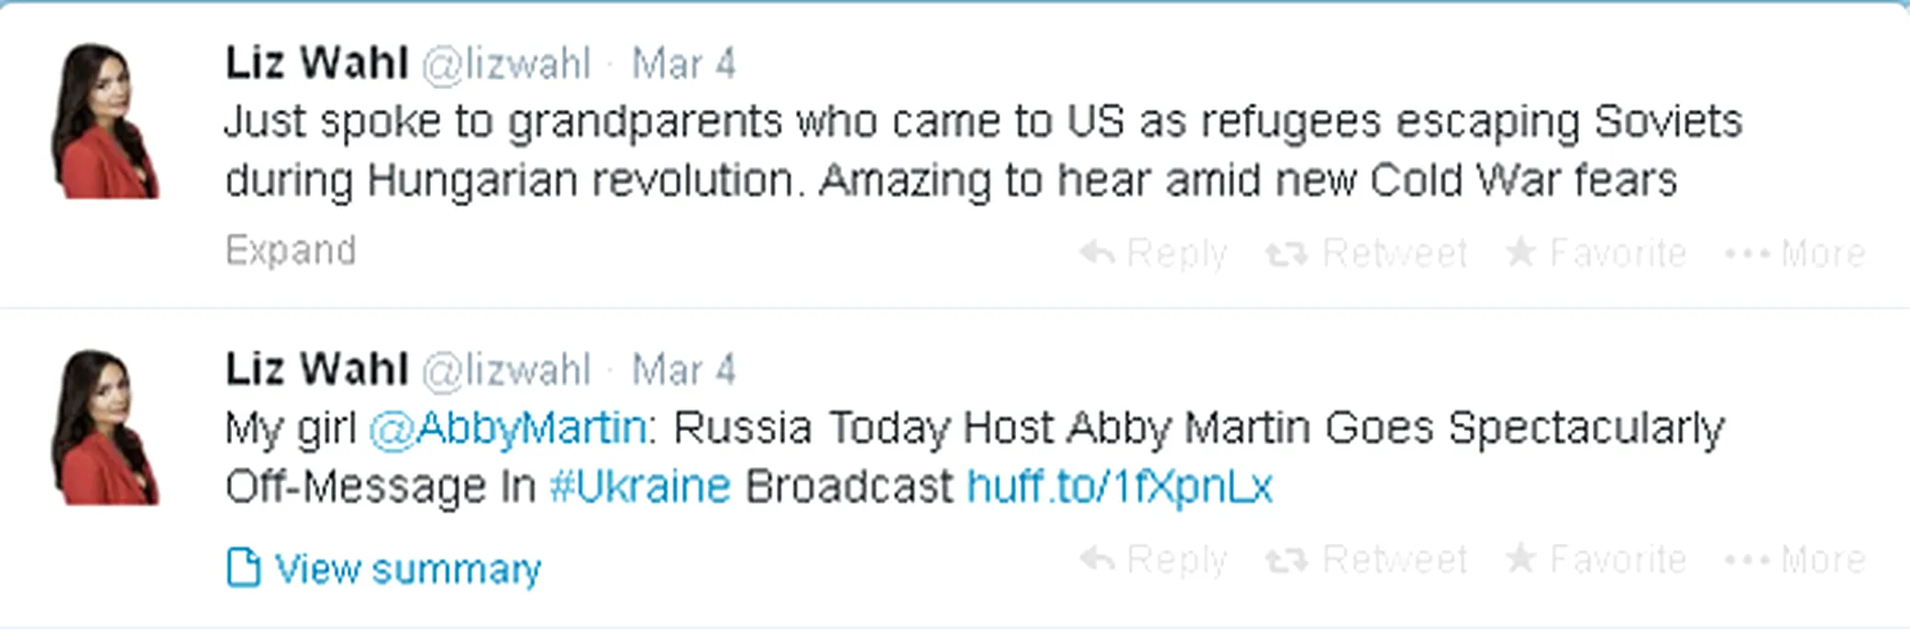Click Retweet icon on the grandparents tweet
Image resolution: width=1910 pixels, height=642 pixels.
pyautogui.click(x=1286, y=253)
